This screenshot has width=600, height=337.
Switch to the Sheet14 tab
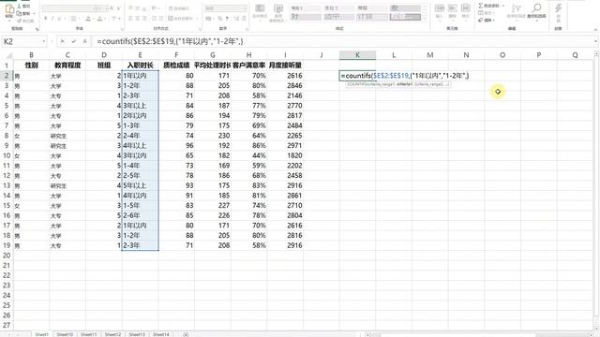point(160,334)
